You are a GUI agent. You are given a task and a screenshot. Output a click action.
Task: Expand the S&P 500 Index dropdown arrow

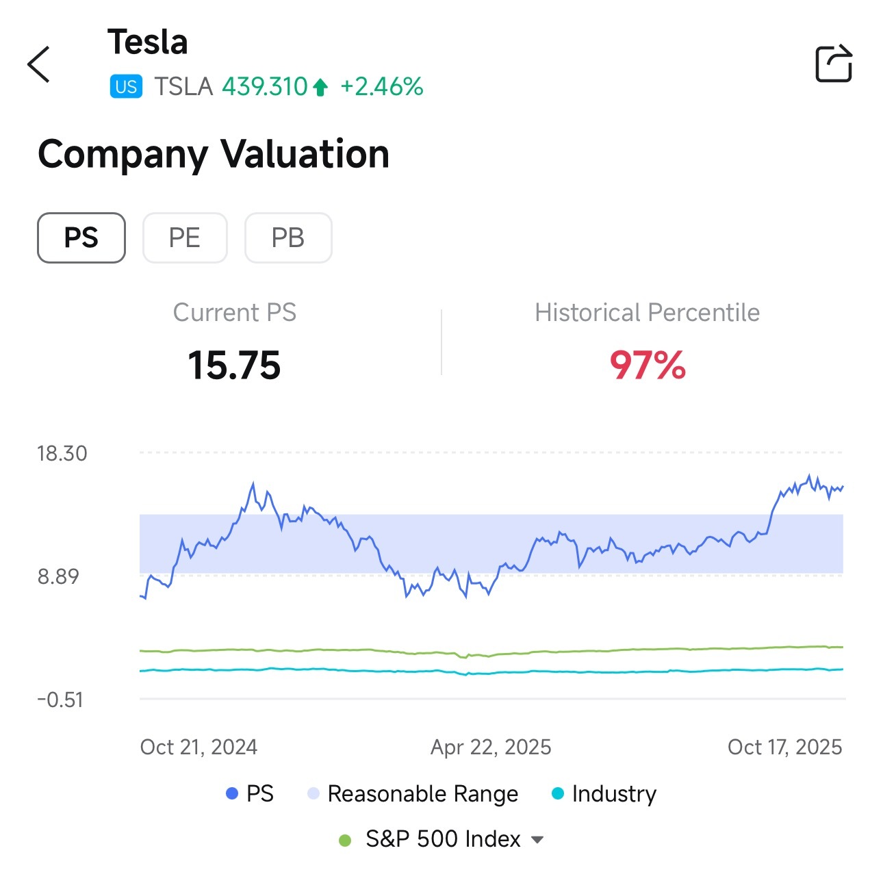[537, 840]
